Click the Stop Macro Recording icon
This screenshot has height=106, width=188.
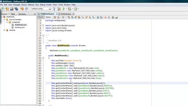point(109,17)
